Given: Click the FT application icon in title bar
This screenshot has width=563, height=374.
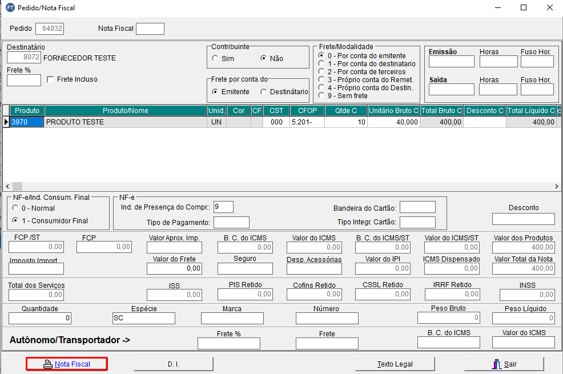Looking at the screenshot, I should 10,8.
